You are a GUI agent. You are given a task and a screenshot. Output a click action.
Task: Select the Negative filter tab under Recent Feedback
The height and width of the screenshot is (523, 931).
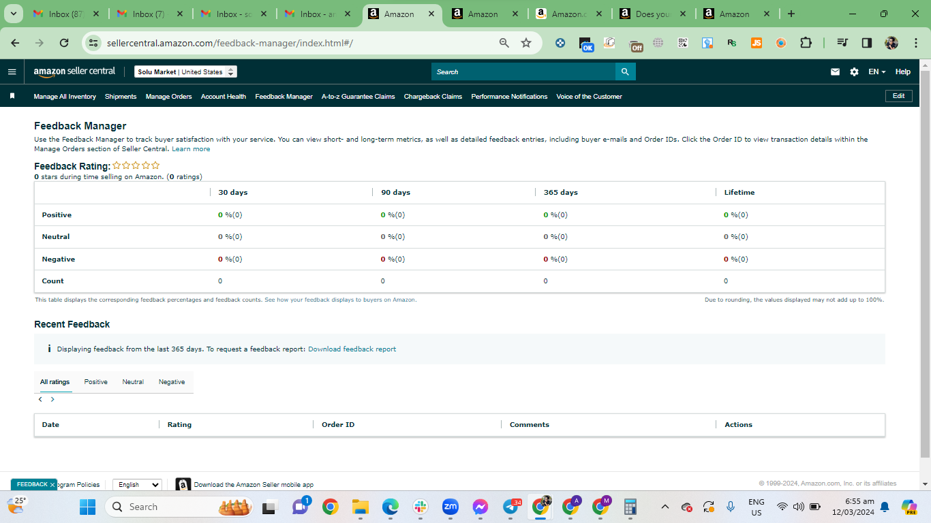click(172, 382)
